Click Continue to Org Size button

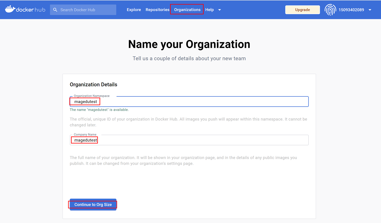(93, 205)
